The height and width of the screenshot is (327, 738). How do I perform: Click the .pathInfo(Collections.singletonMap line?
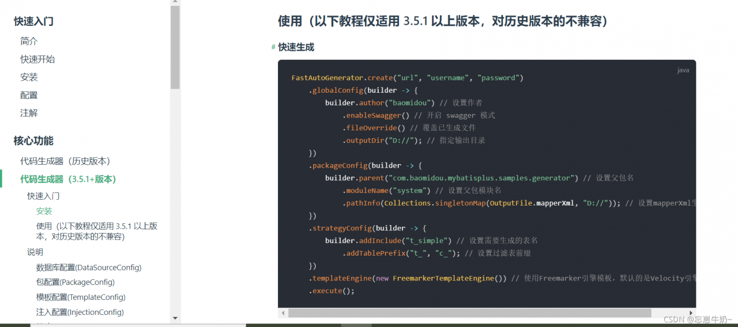(519, 203)
